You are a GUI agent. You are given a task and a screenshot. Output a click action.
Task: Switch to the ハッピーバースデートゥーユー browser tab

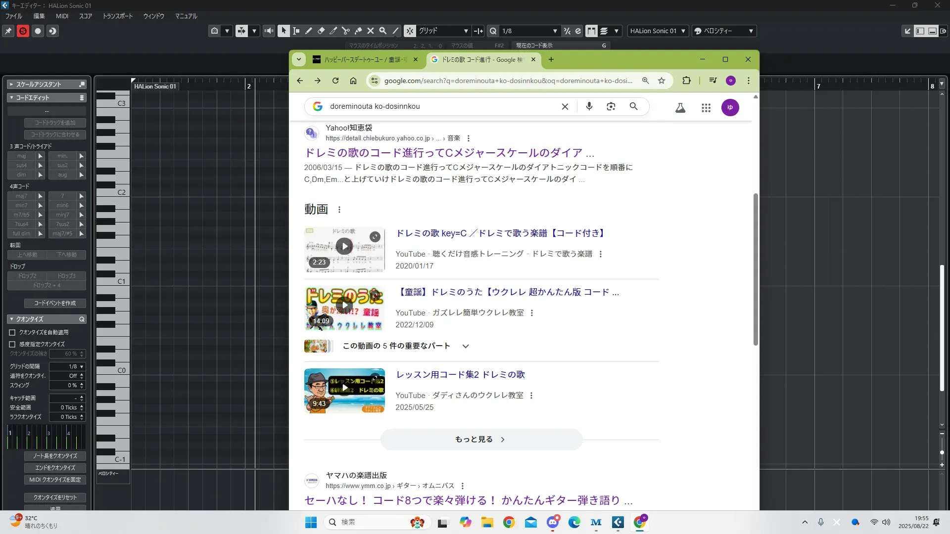(364, 60)
